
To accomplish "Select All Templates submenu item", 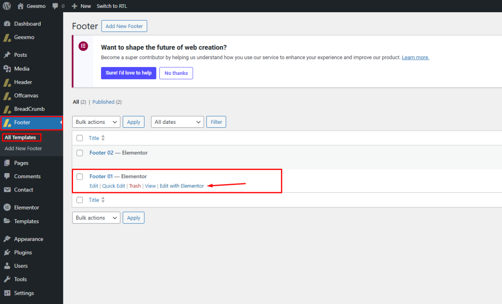I will coord(21,138).
